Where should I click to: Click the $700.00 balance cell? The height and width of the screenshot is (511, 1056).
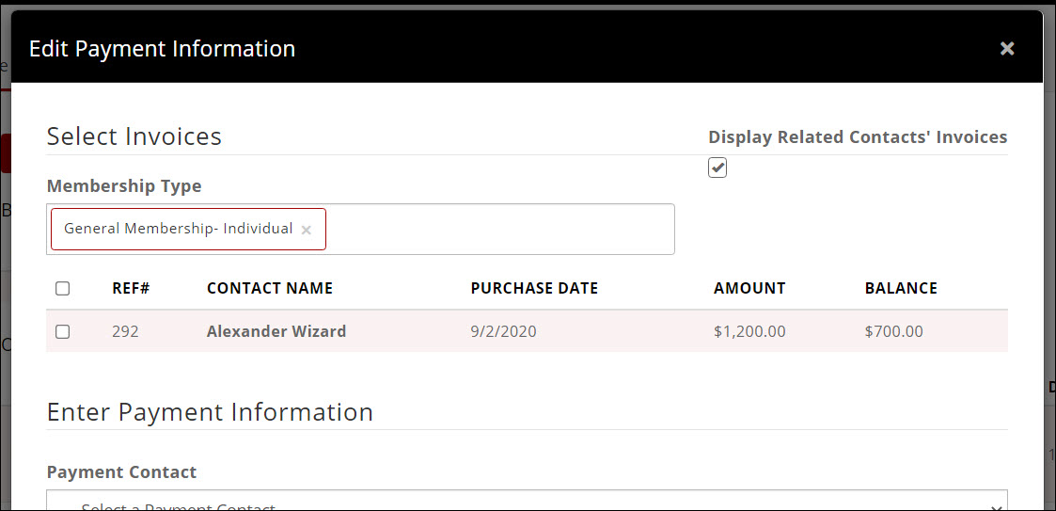coord(893,331)
